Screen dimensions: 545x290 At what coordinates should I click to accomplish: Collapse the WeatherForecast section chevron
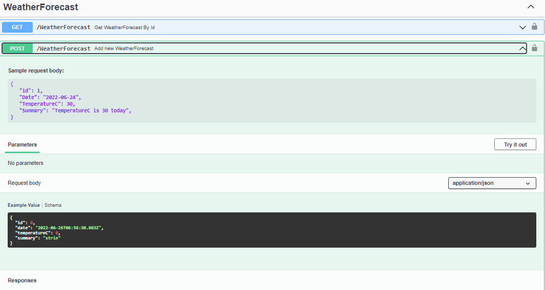tap(531, 7)
